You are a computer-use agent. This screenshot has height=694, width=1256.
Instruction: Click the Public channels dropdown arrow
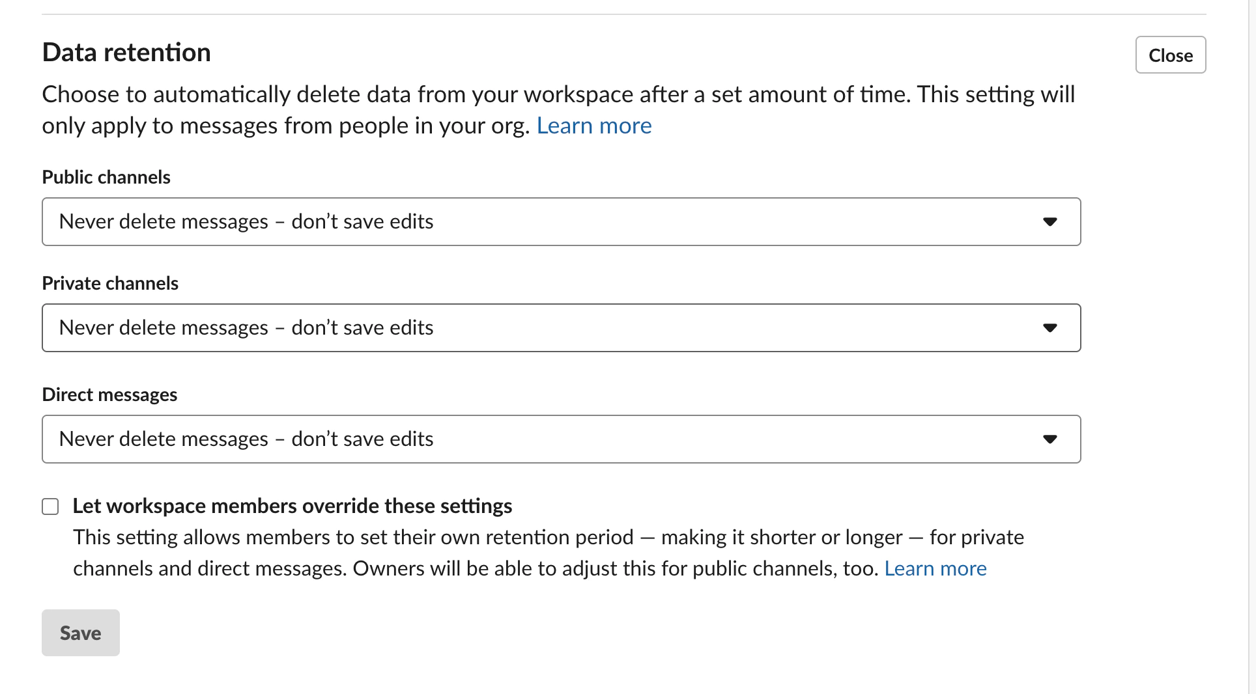click(1050, 221)
